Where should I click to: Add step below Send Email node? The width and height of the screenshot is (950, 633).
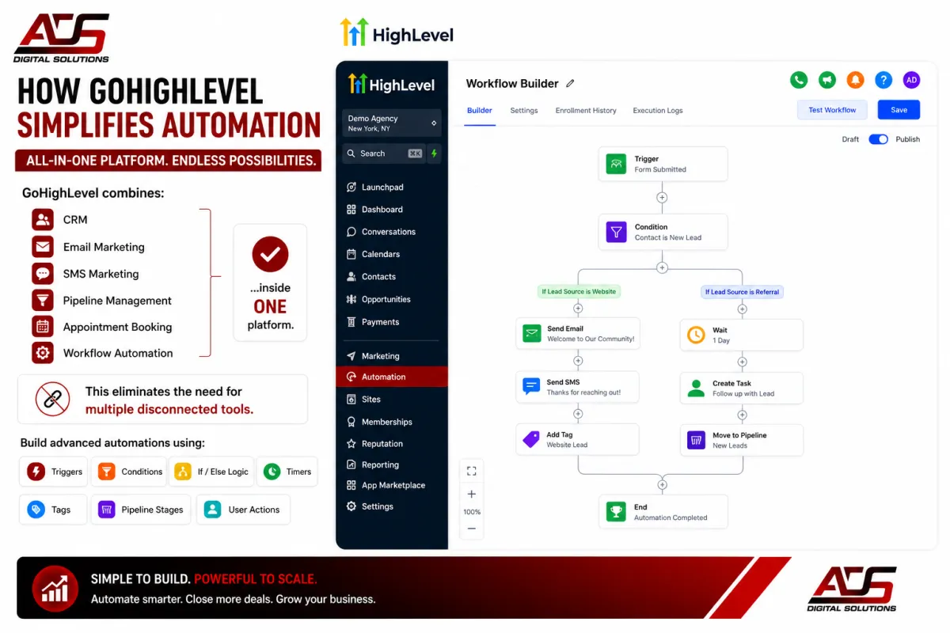pos(578,361)
